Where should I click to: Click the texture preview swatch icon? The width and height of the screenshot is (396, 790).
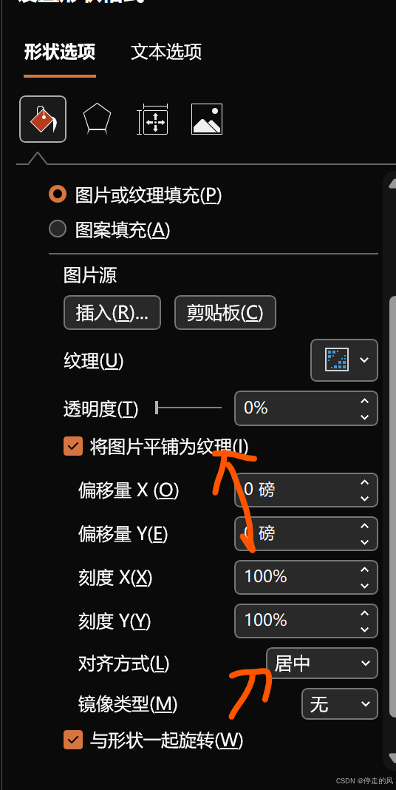(337, 359)
